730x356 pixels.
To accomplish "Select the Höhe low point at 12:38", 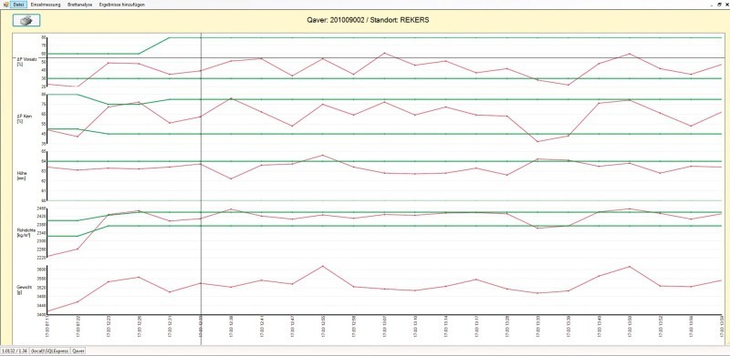I will tap(231, 179).
